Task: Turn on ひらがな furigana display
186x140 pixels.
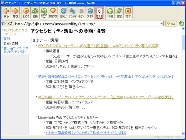Action: (x=73, y=13)
